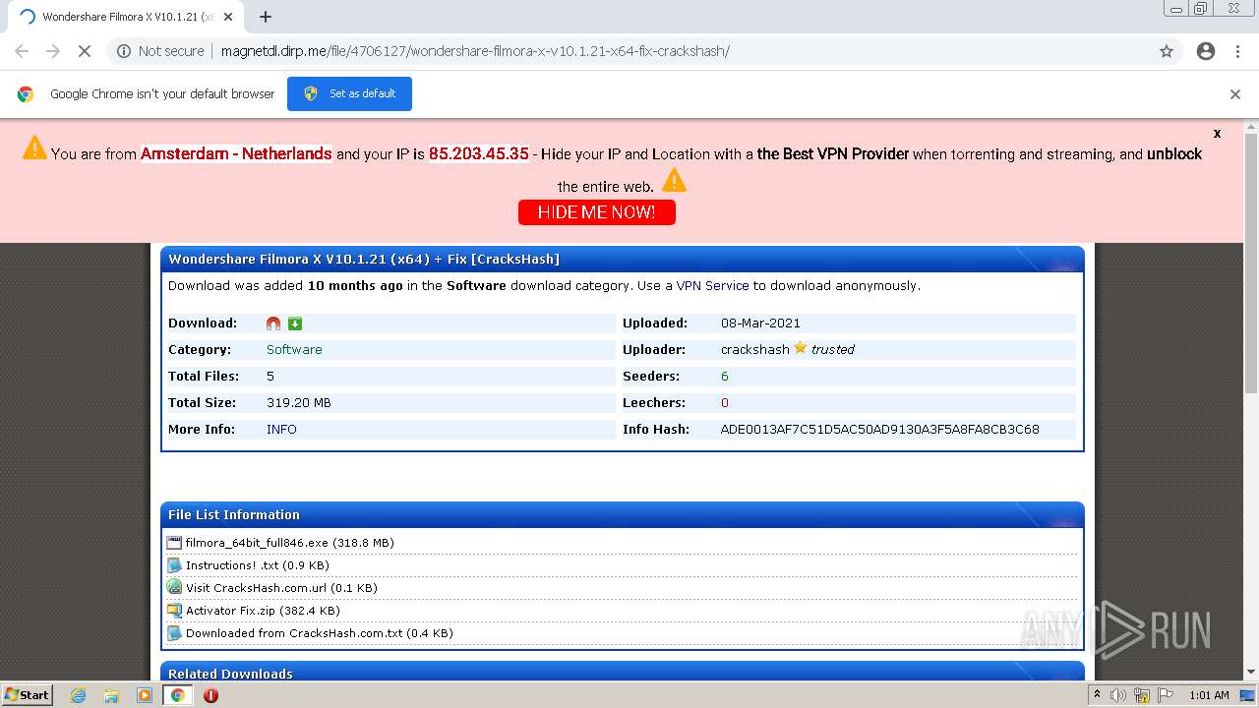
Task: Open File Explorer from taskbar
Action: (111, 695)
